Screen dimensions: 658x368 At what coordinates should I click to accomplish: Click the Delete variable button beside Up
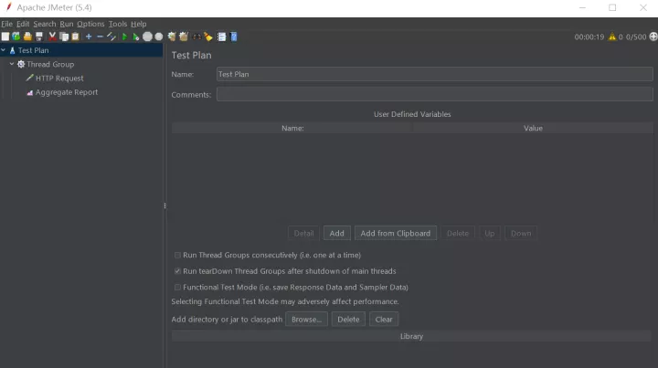click(x=458, y=233)
